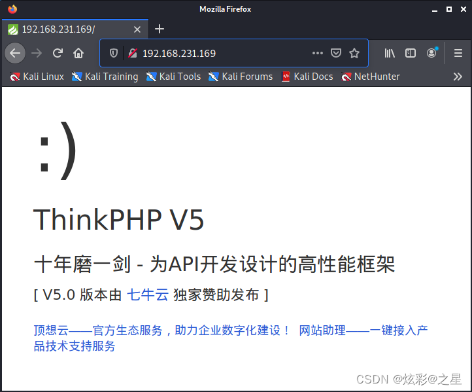Open Kali Training bookmark

pyautogui.click(x=105, y=77)
